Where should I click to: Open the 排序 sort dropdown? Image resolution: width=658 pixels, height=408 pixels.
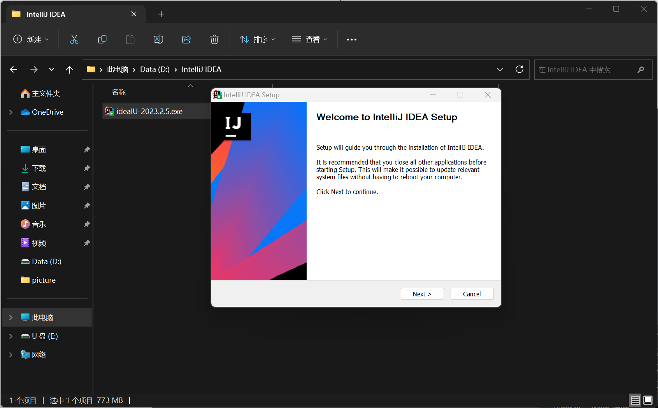258,39
